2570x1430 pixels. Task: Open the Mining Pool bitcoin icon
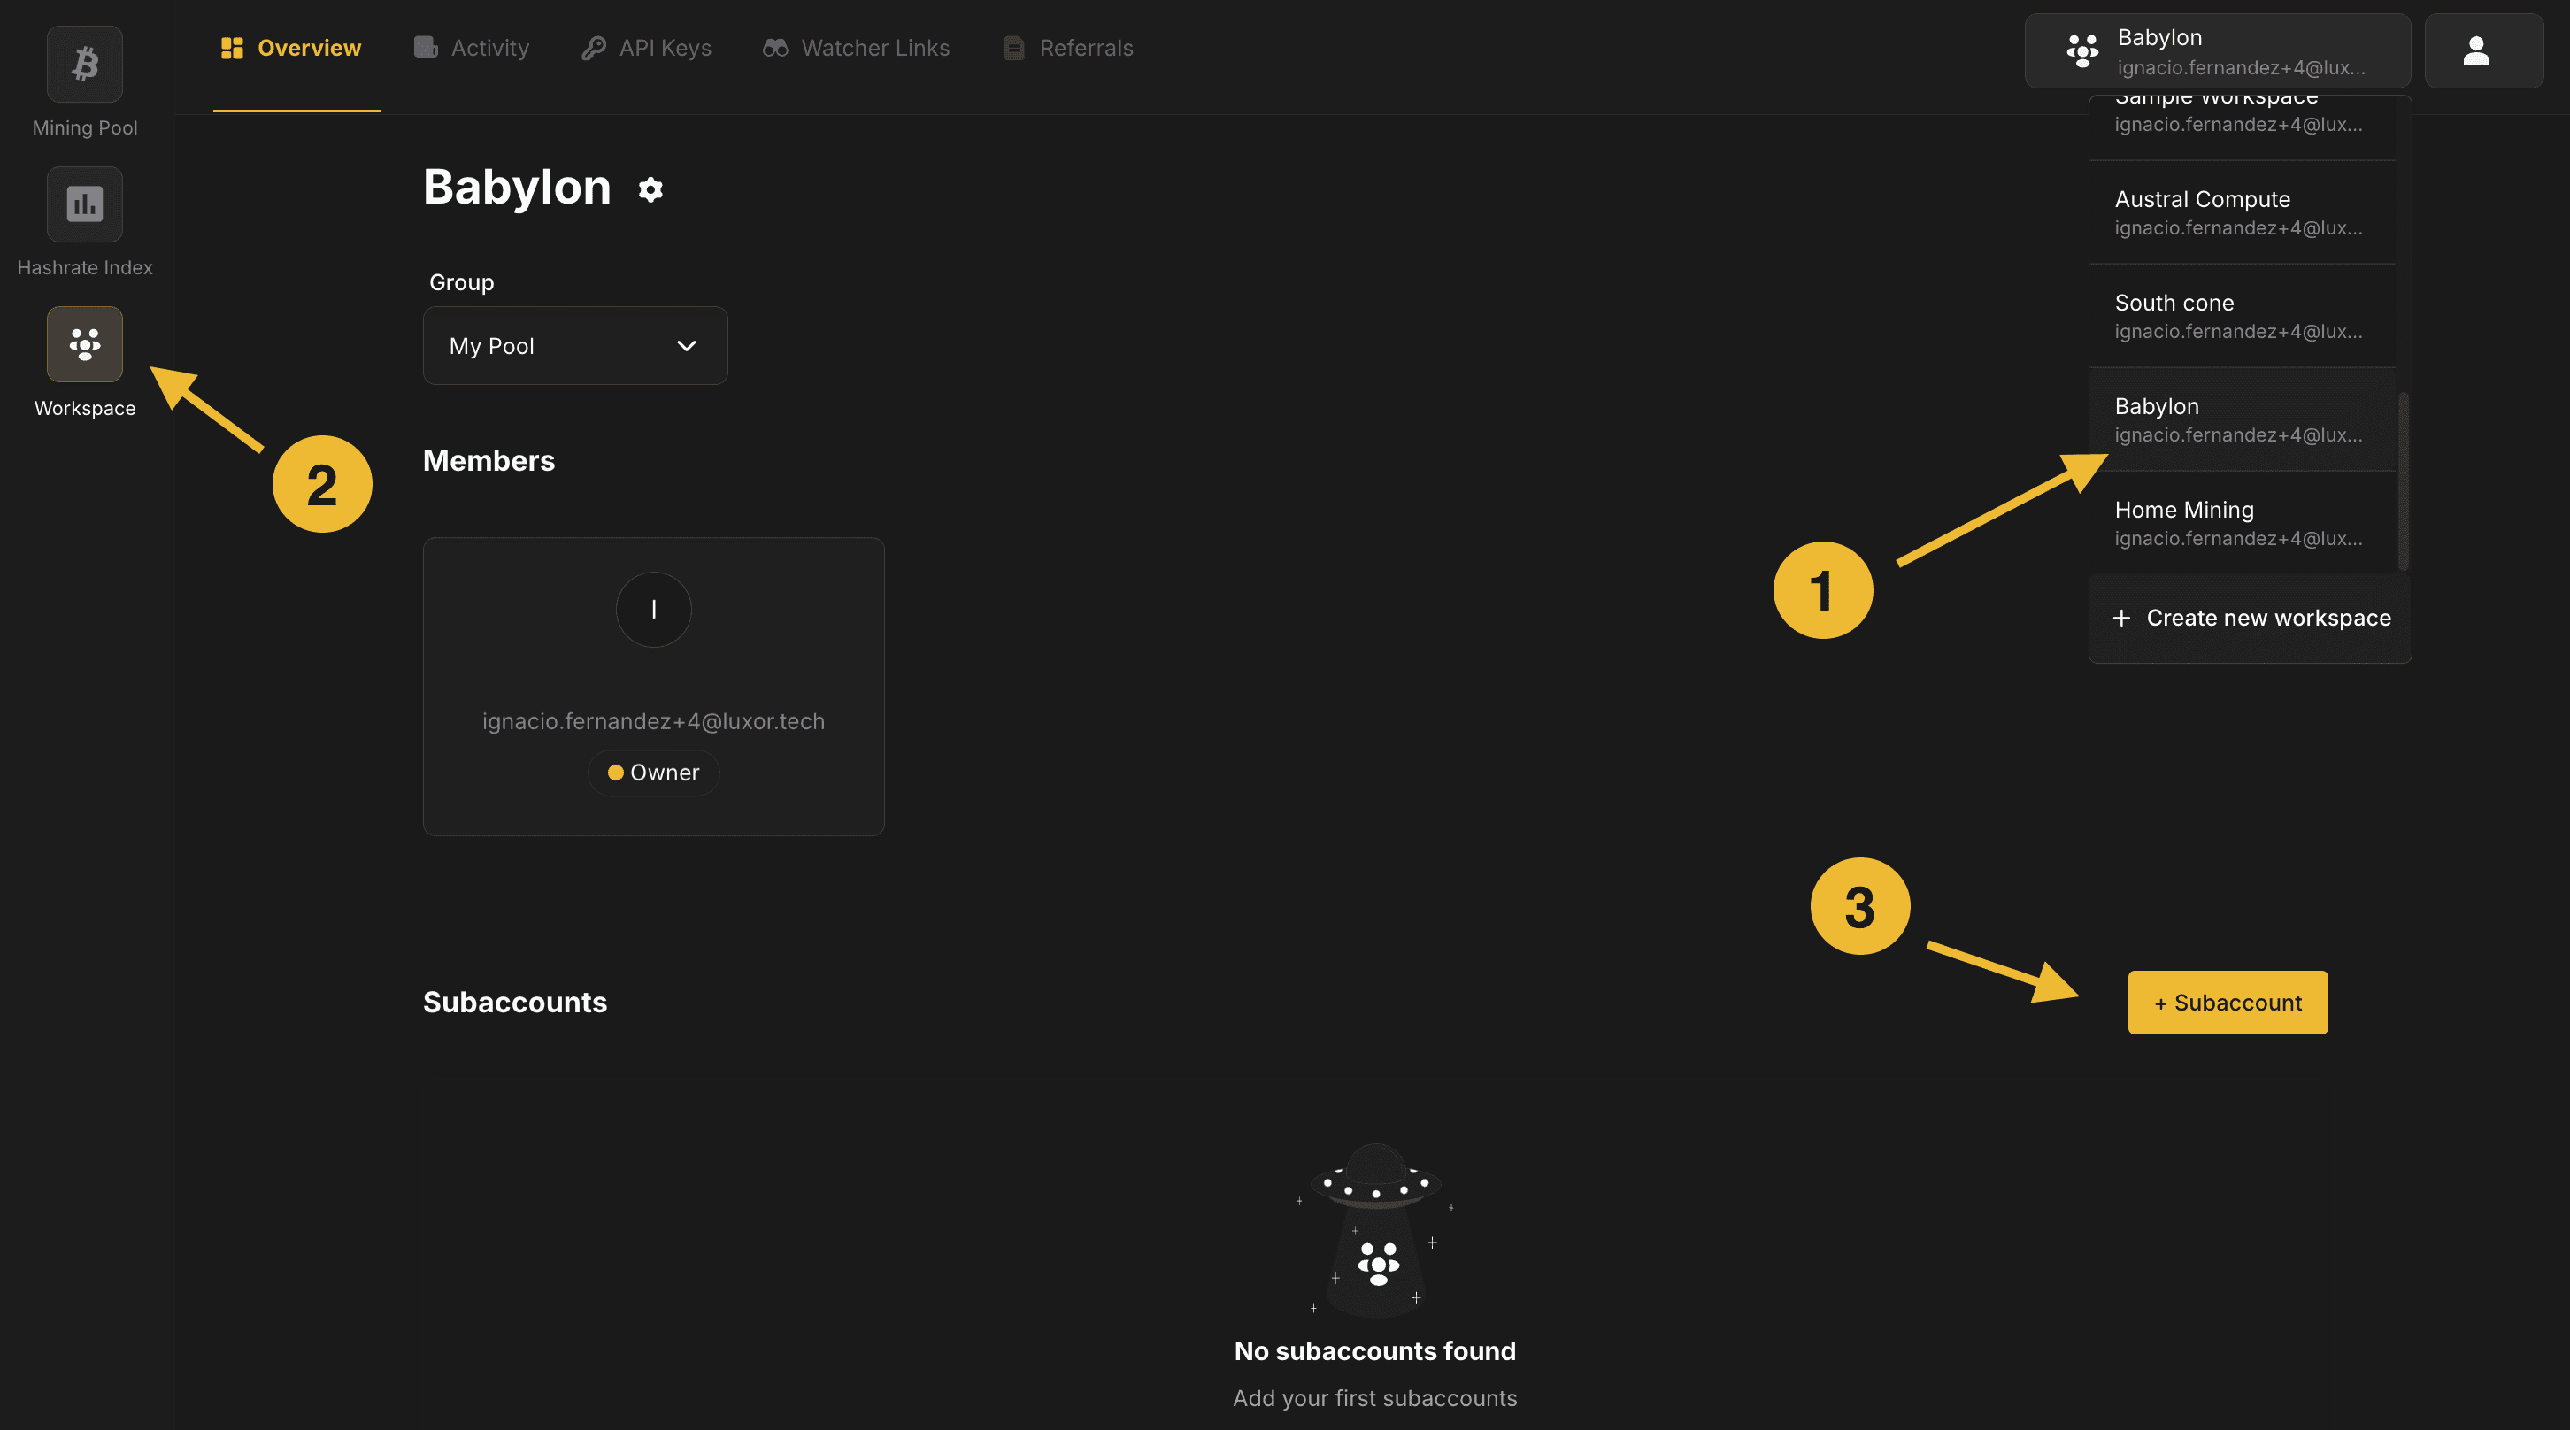[85, 64]
